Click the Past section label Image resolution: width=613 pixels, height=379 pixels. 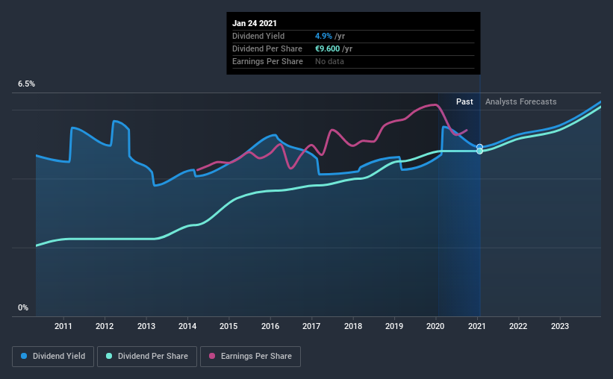464,101
